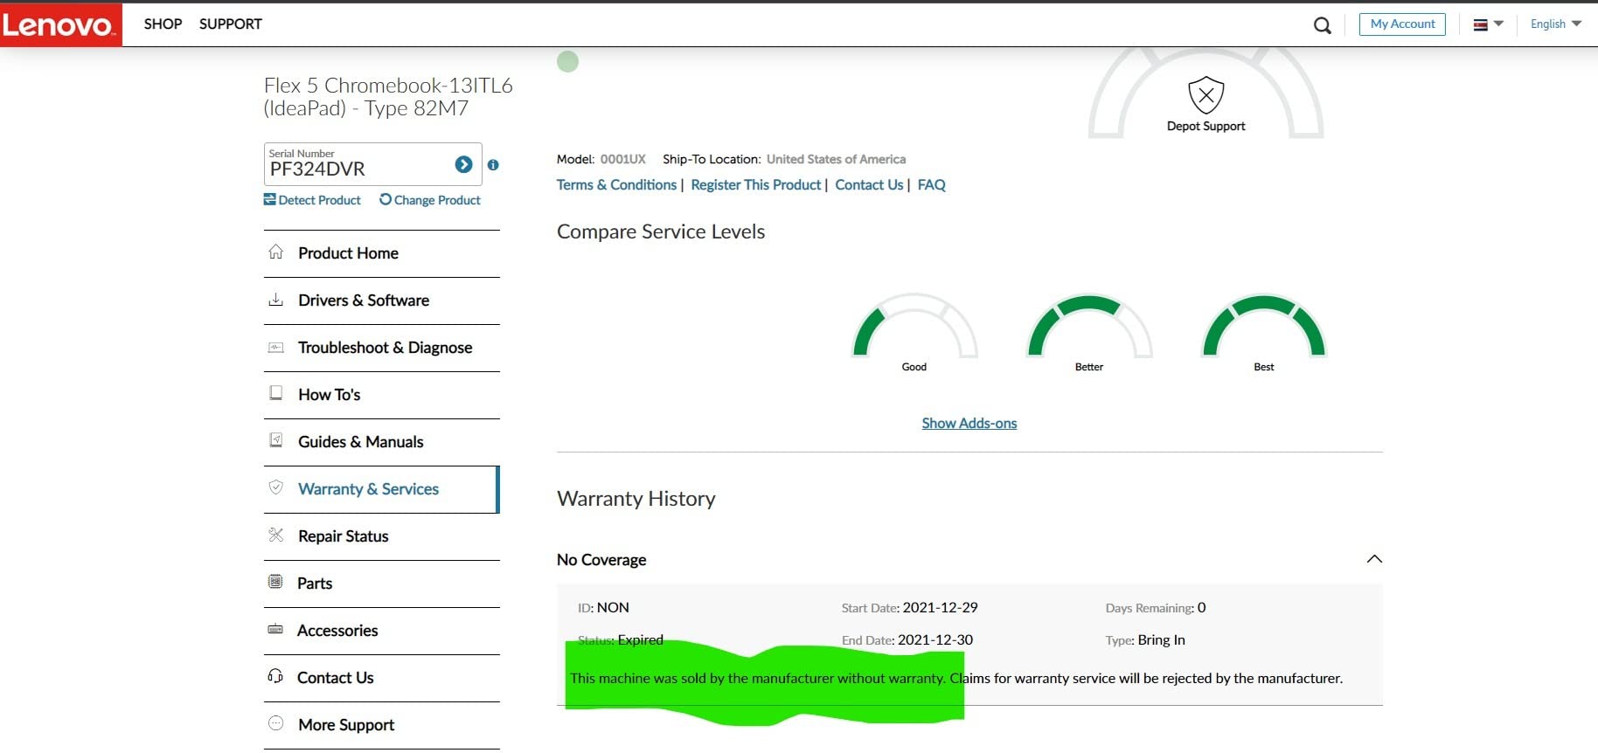Screen dimensions: 1598x753
Task: Click the Troubleshoot & Diagnose icon
Action: click(x=275, y=347)
